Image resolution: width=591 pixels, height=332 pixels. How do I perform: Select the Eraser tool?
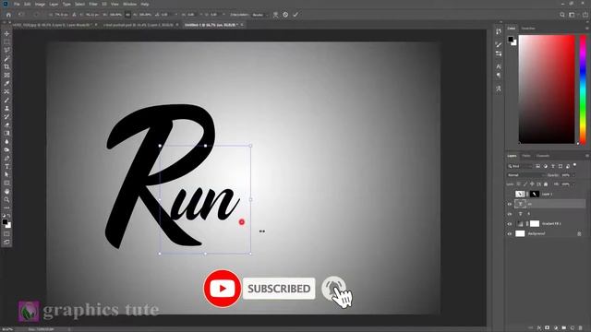point(6,125)
